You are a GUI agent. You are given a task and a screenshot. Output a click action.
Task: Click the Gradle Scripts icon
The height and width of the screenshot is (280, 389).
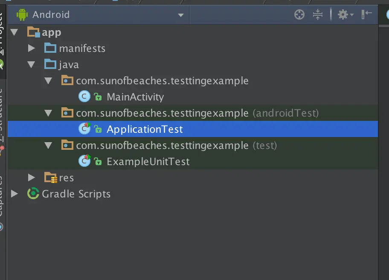(x=33, y=194)
